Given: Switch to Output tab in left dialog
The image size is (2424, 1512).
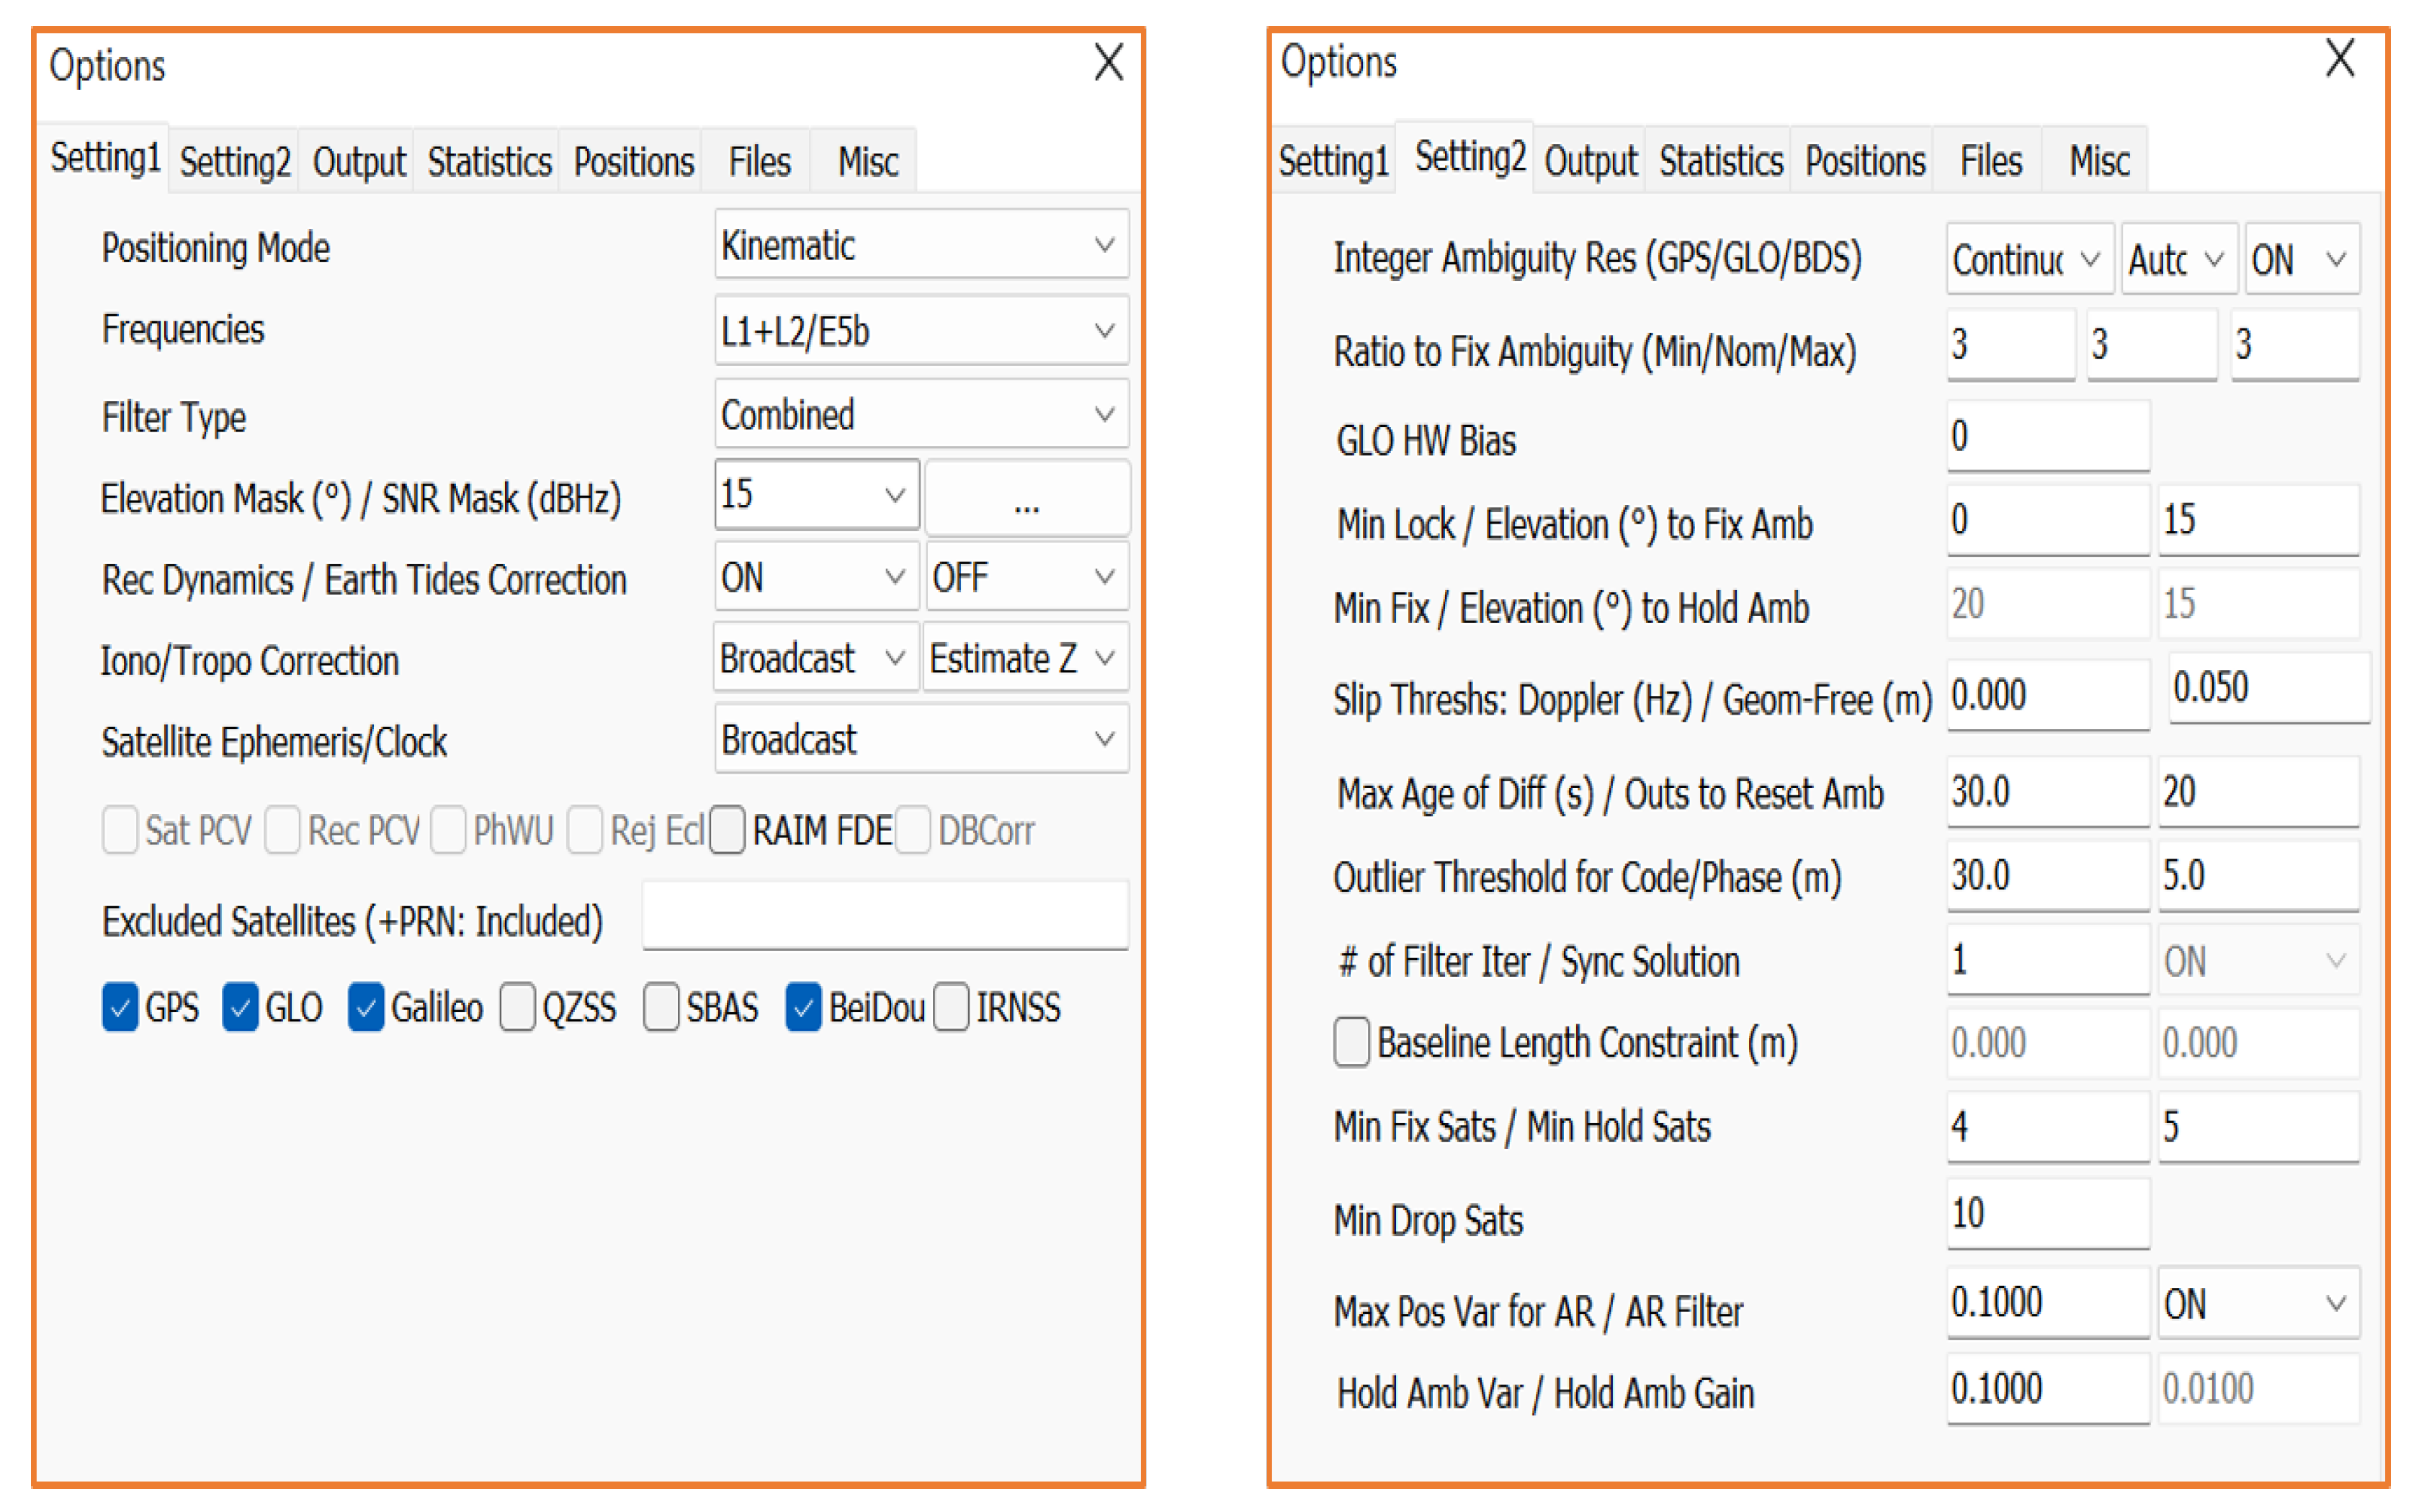Looking at the screenshot, I should pos(358,162).
